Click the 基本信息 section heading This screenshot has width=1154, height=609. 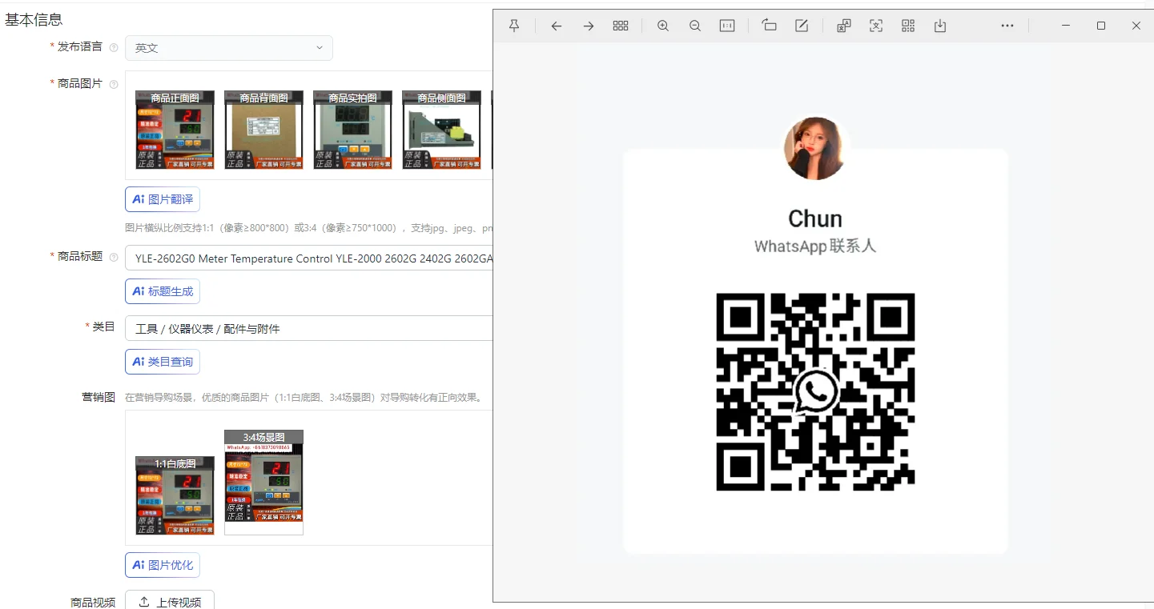(x=34, y=20)
